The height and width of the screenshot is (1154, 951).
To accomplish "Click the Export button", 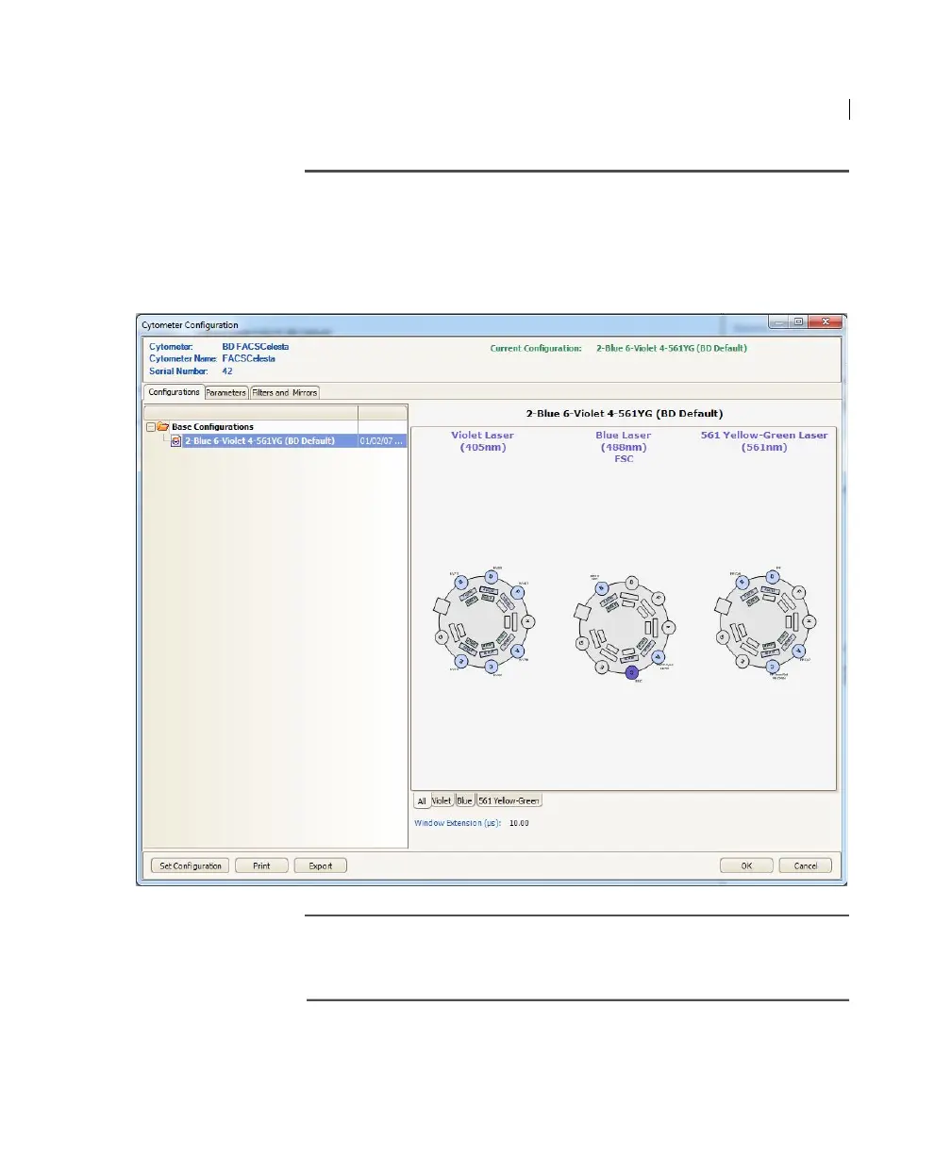I will (321, 865).
